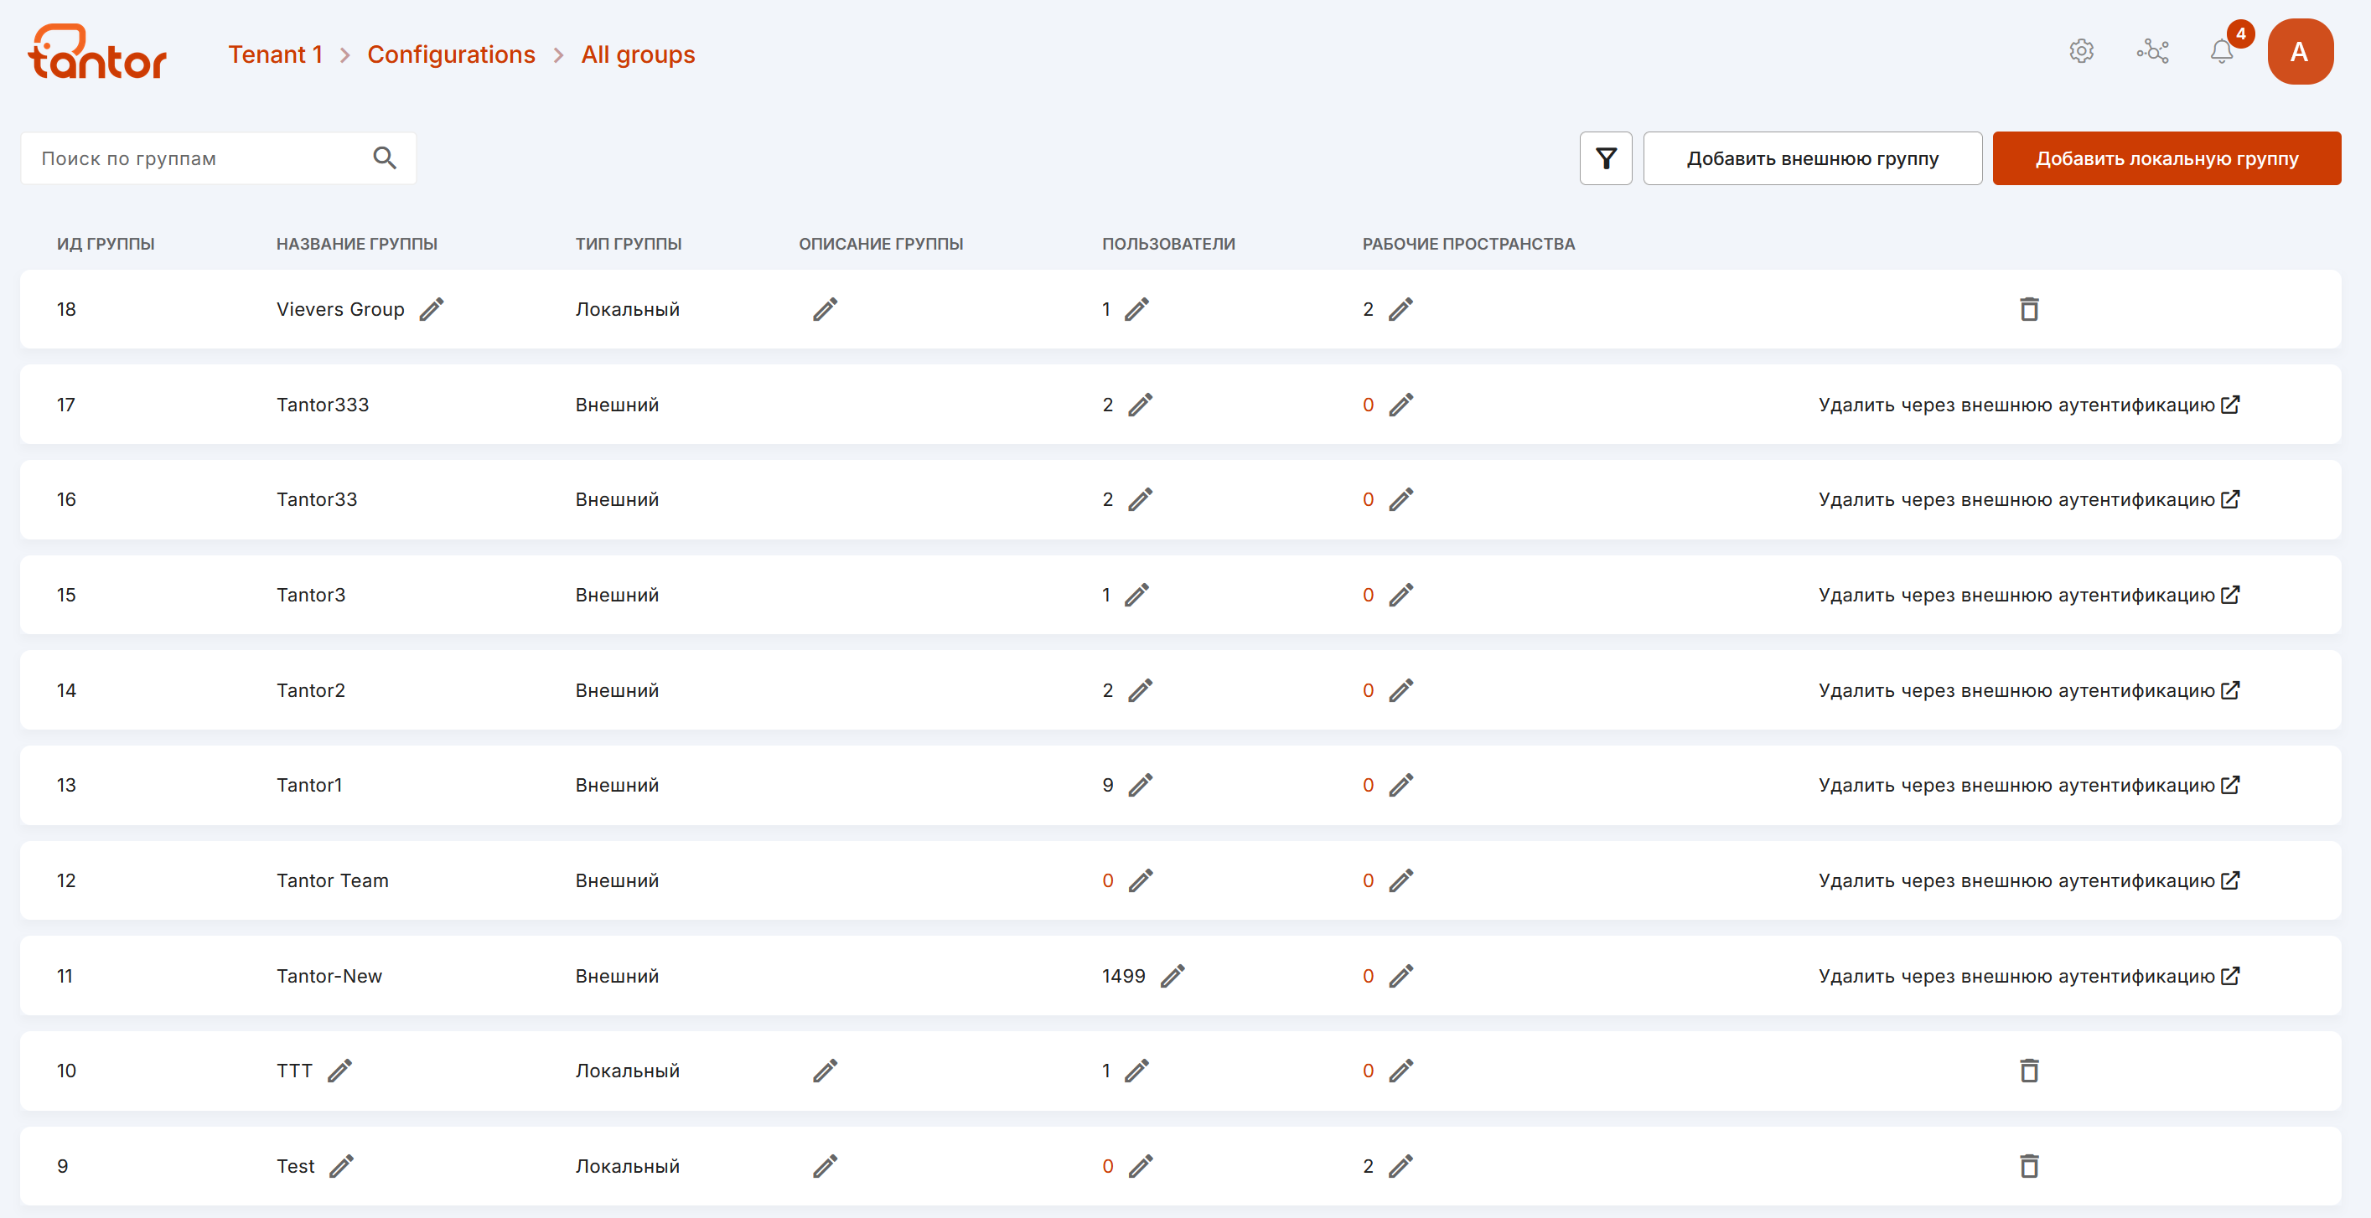Edit workspaces of Tantor Team group
The image size is (2371, 1218).
(1400, 880)
